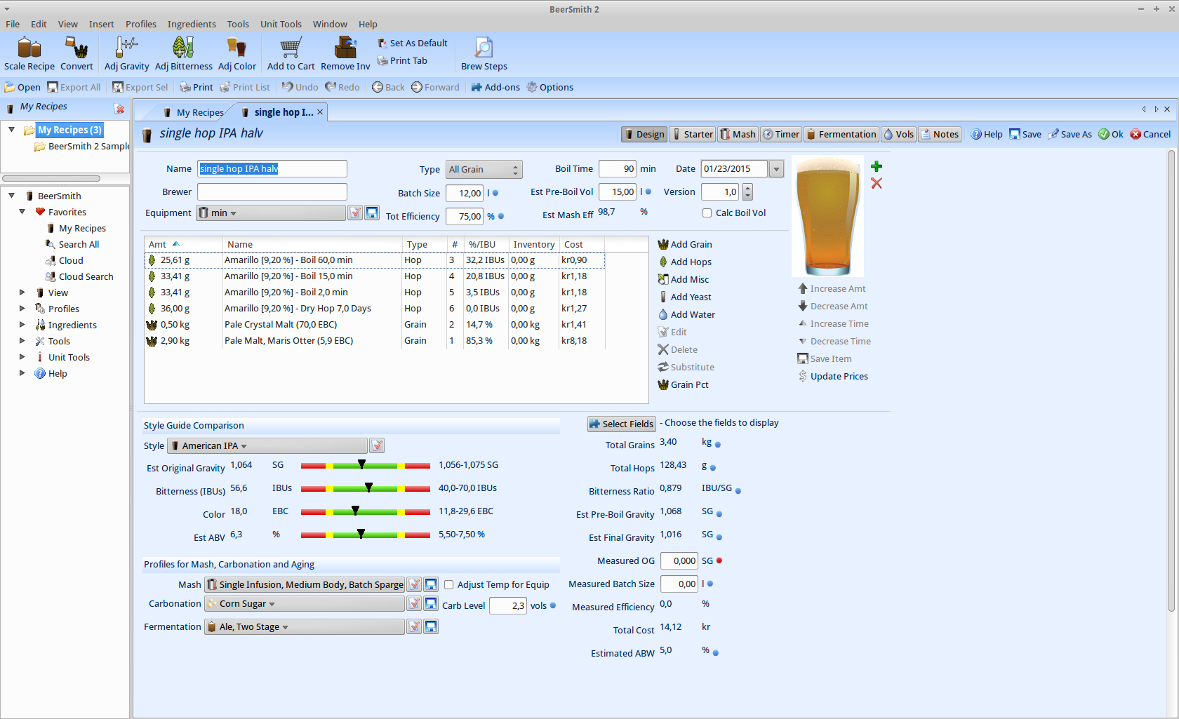Click the Timer button
Image resolution: width=1179 pixels, height=719 pixels.
coord(781,134)
